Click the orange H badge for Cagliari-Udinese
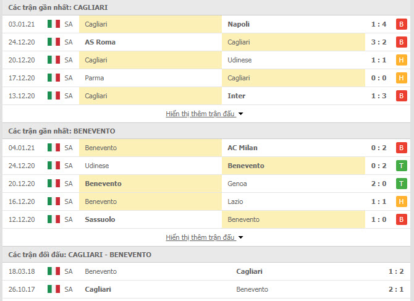414x301 pixels. click(x=401, y=60)
